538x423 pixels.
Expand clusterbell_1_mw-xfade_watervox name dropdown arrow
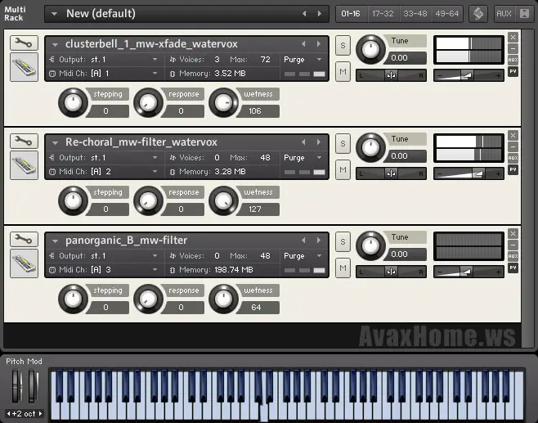click(x=55, y=45)
